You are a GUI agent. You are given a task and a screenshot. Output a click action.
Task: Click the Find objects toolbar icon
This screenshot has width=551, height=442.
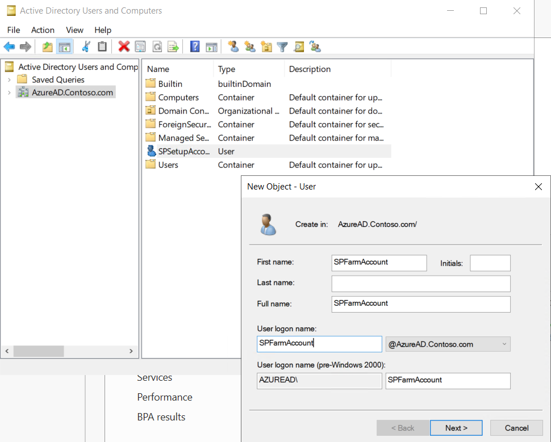tap(299, 47)
